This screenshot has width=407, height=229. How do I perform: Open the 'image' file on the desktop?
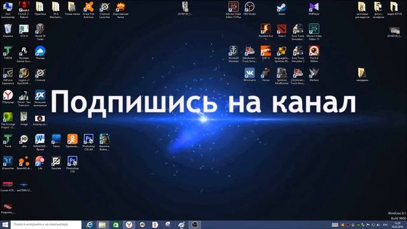pos(24,119)
